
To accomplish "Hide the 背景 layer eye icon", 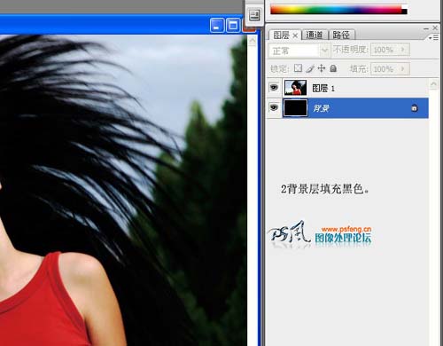I will 274,108.
